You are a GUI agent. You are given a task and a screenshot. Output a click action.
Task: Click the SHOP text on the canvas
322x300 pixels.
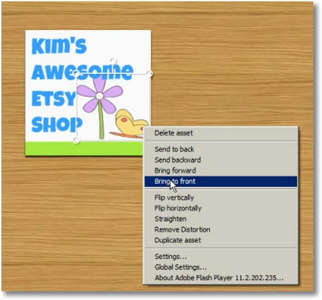pyautogui.click(x=57, y=125)
